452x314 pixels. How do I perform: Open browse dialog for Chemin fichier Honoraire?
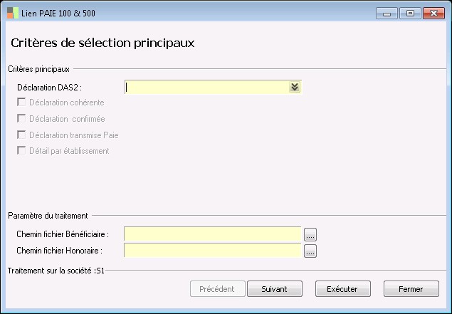[310, 251]
